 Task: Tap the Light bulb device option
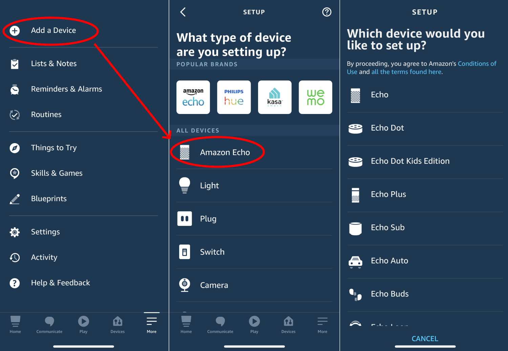(x=185, y=186)
